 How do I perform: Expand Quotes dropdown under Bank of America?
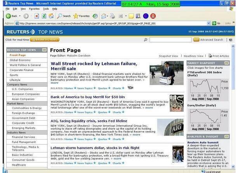104,112
